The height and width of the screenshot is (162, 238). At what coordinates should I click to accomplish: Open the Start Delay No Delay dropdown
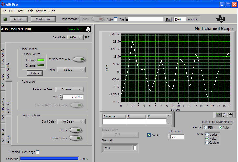[71, 121]
